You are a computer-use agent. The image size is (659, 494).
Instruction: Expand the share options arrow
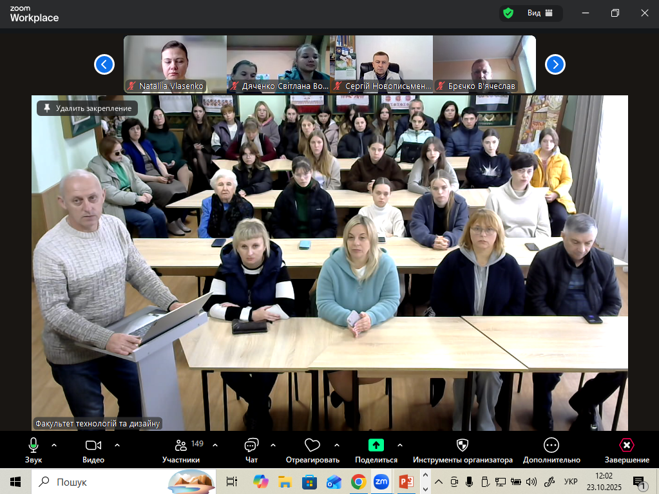click(400, 445)
